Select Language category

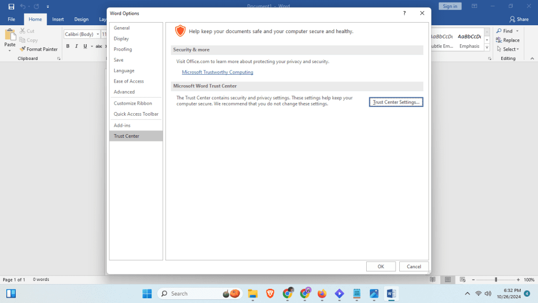(136, 70)
